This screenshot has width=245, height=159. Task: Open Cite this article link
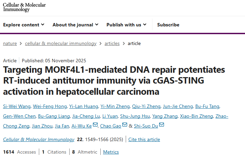pyautogui.click(x=144, y=139)
